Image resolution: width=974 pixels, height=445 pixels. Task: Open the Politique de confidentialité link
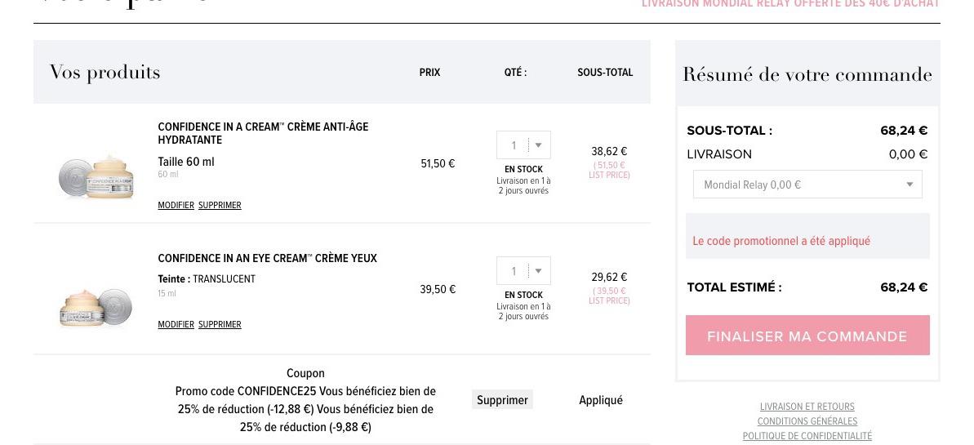[x=807, y=436]
